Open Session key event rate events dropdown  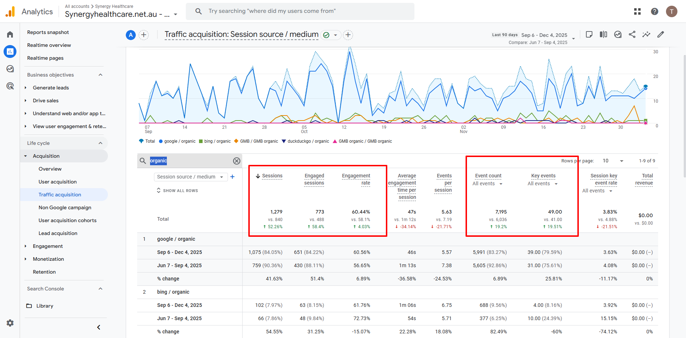click(597, 191)
